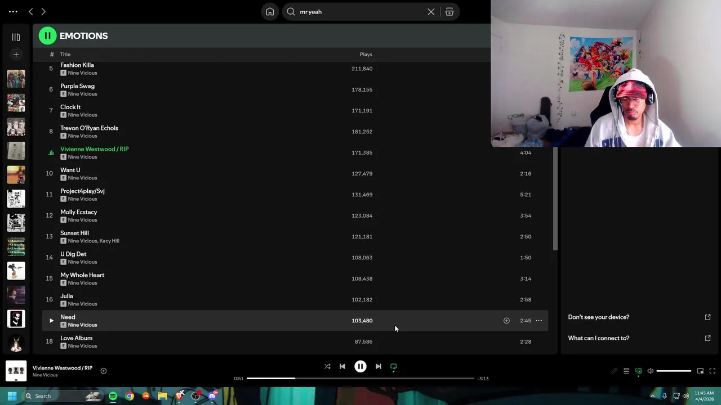This screenshot has width=721, height=405.
Task: Clear the 'mr yeah' search text
Action: click(431, 12)
